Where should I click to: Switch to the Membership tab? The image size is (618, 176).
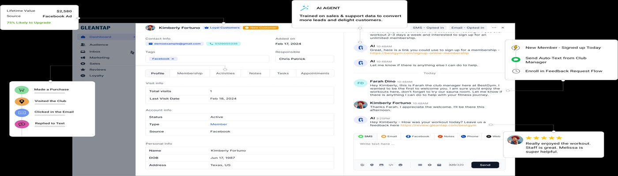point(190,73)
